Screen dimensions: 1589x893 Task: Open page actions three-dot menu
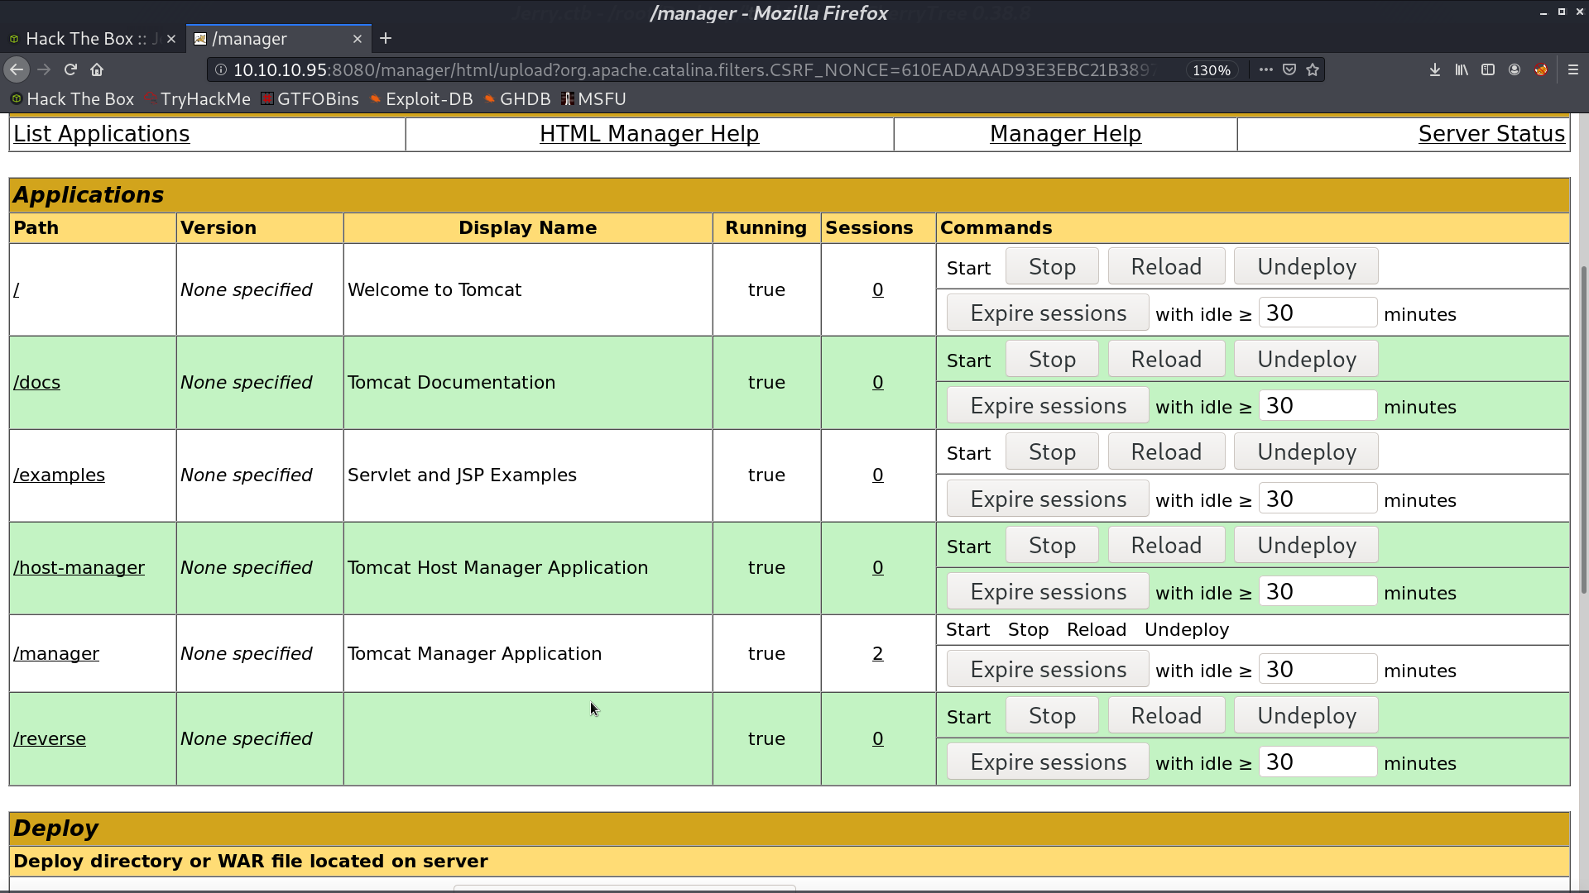(1265, 70)
